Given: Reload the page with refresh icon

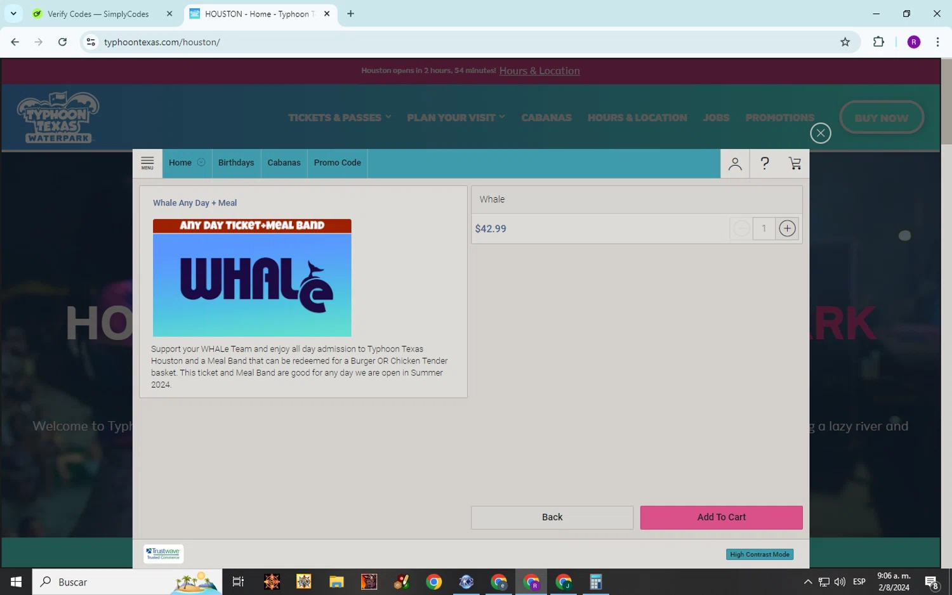Looking at the screenshot, I should (x=62, y=43).
